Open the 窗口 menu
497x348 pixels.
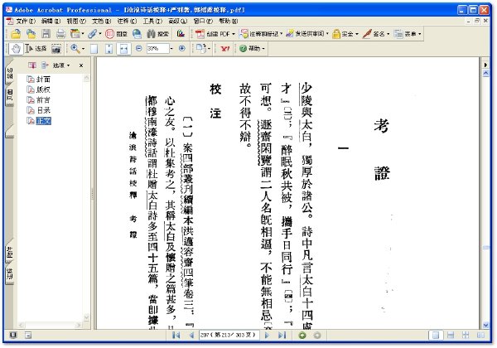point(203,21)
